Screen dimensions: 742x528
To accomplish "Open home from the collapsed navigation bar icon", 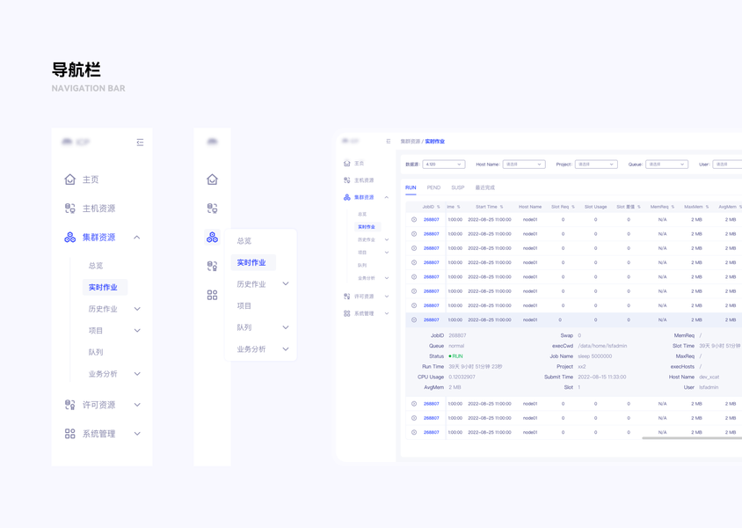I will pyautogui.click(x=213, y=180).
